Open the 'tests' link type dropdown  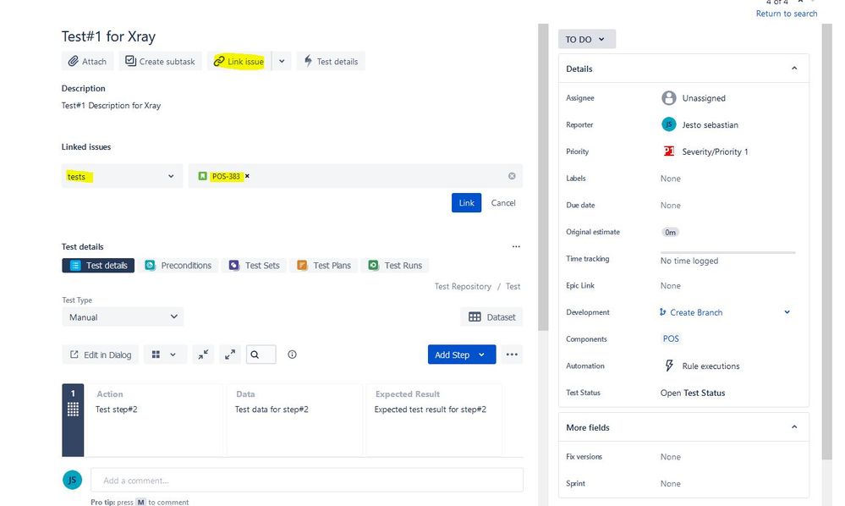[x=122, y=176]
